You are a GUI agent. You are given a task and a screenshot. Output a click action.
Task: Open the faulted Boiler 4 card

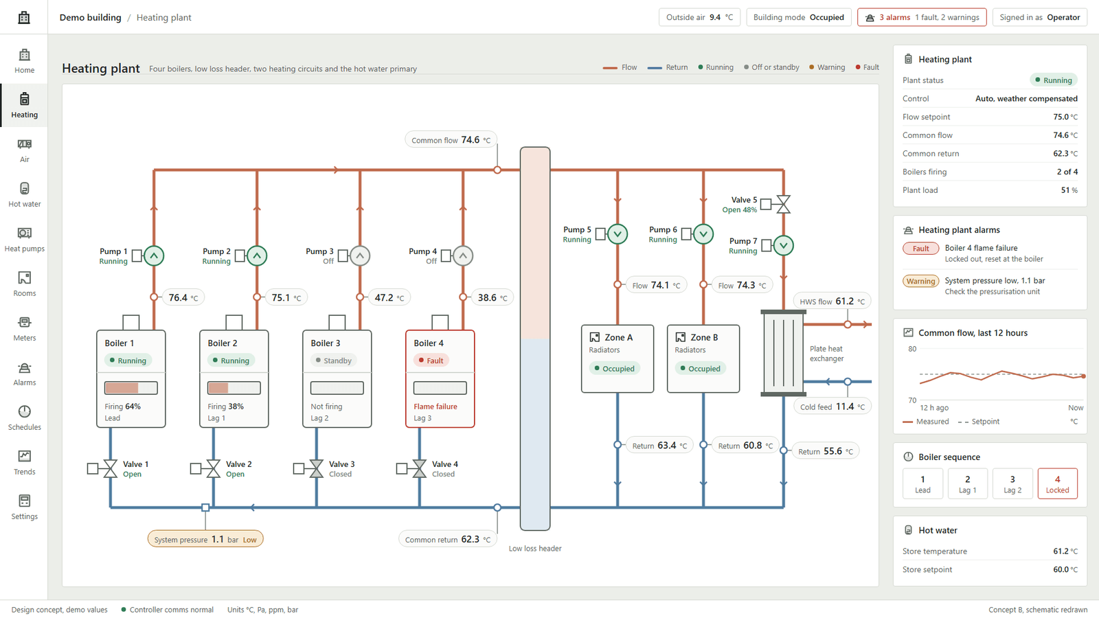pyautogui.click(x=440, y=379)
